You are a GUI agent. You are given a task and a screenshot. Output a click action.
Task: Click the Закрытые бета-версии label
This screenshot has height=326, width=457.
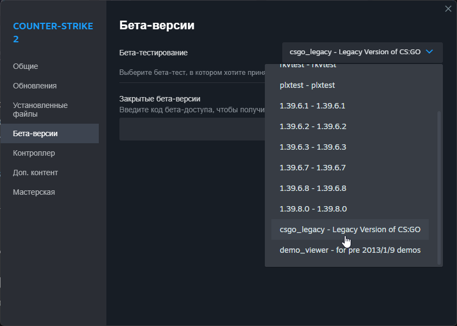pos(160,99)
